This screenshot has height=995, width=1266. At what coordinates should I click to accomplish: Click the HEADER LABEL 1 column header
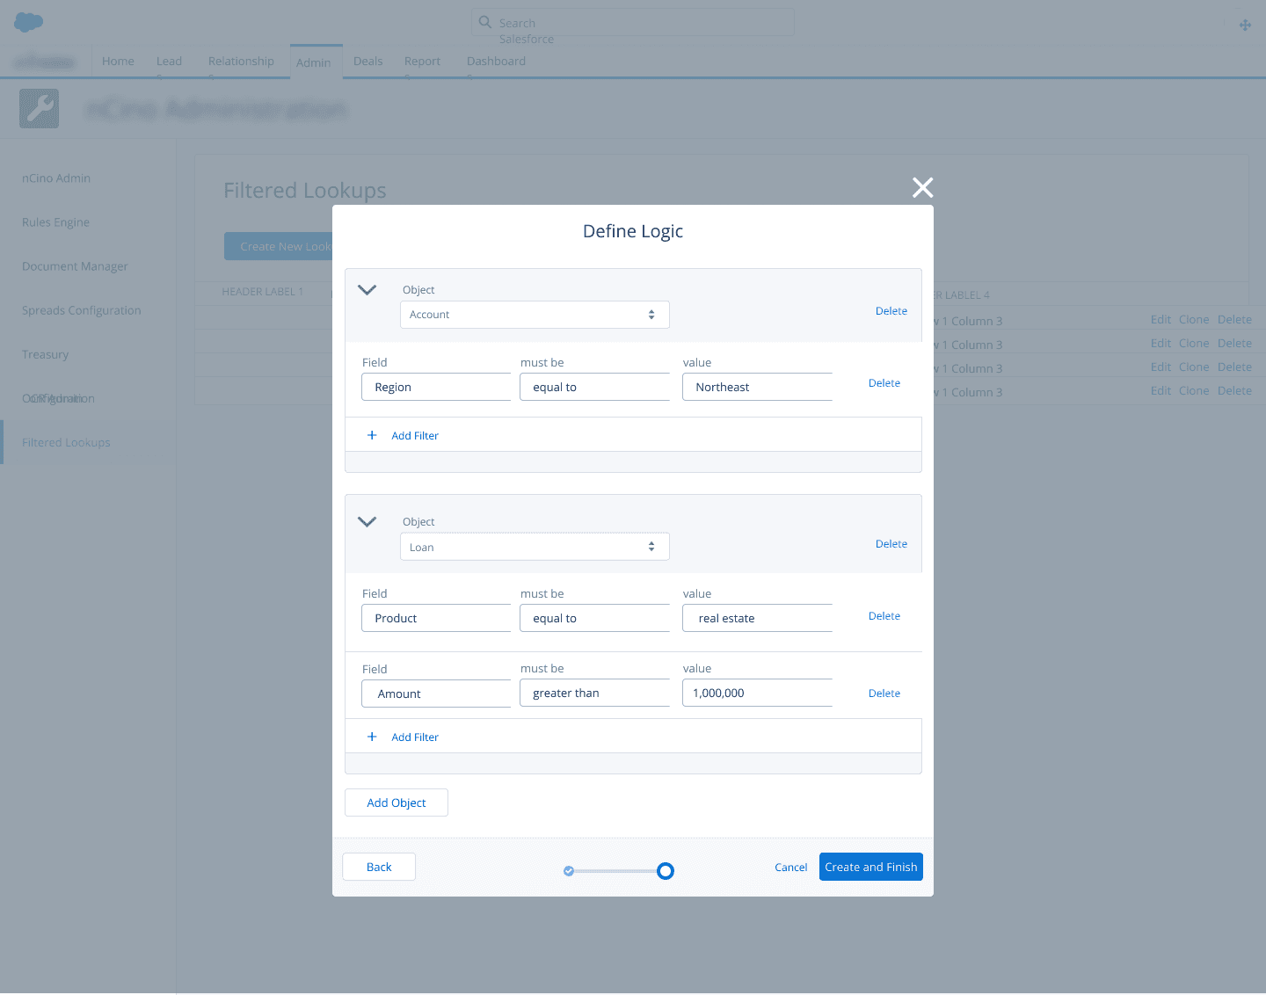coord(262,292)
